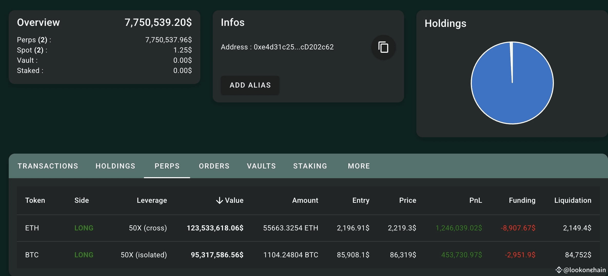Sort table by PnL column header
Viewport: 608px width, 276px height.
476,200
